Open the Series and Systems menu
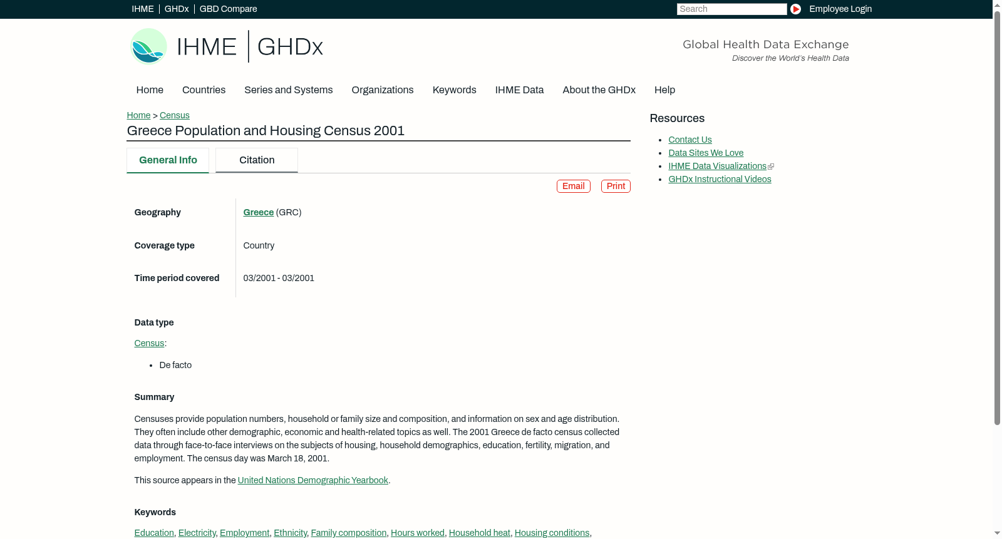The width and height of the screenshot is (1002, 539). [x=289, y=90]
